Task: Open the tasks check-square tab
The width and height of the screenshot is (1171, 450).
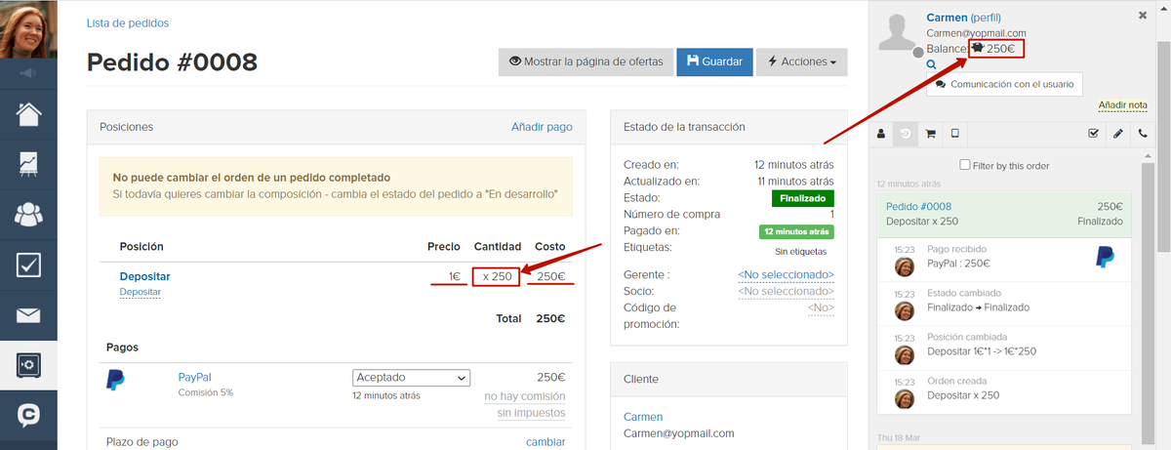Action: 1094,134
